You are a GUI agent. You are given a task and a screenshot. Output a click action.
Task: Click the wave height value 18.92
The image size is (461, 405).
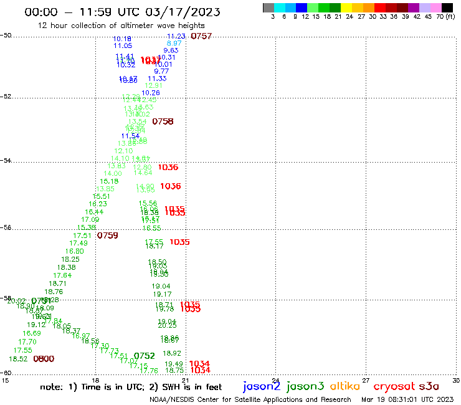tap(172, 353)
